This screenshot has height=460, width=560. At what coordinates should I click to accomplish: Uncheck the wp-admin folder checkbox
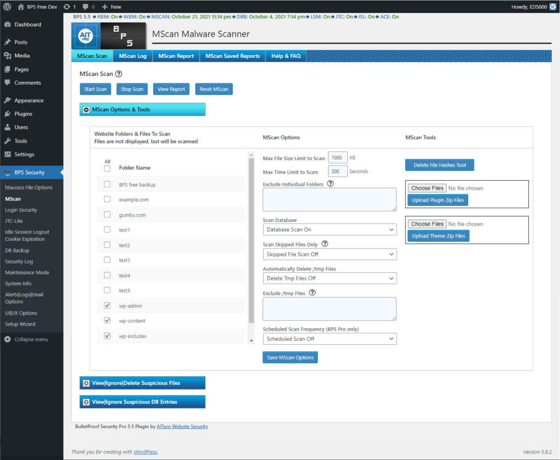[x=107, y=306]
